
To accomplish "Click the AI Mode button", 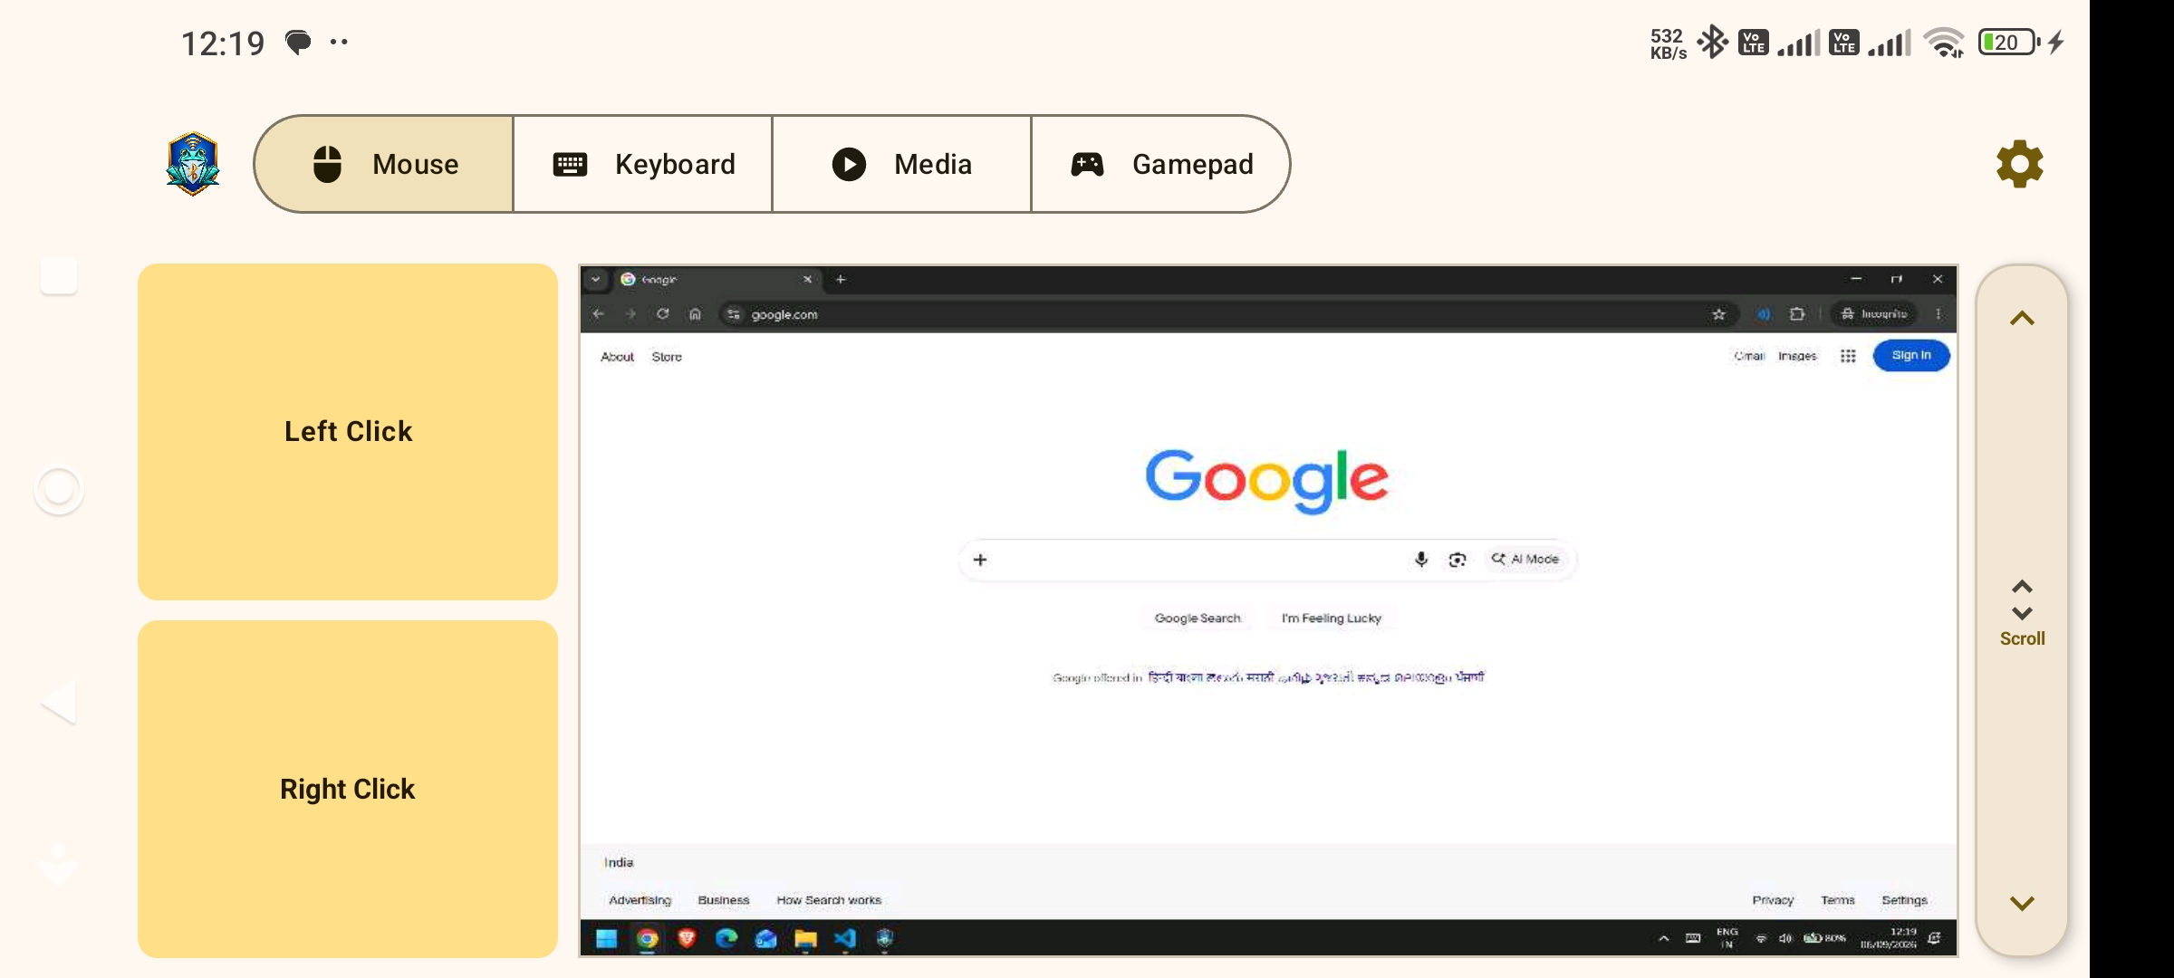I will (1525, 560).
